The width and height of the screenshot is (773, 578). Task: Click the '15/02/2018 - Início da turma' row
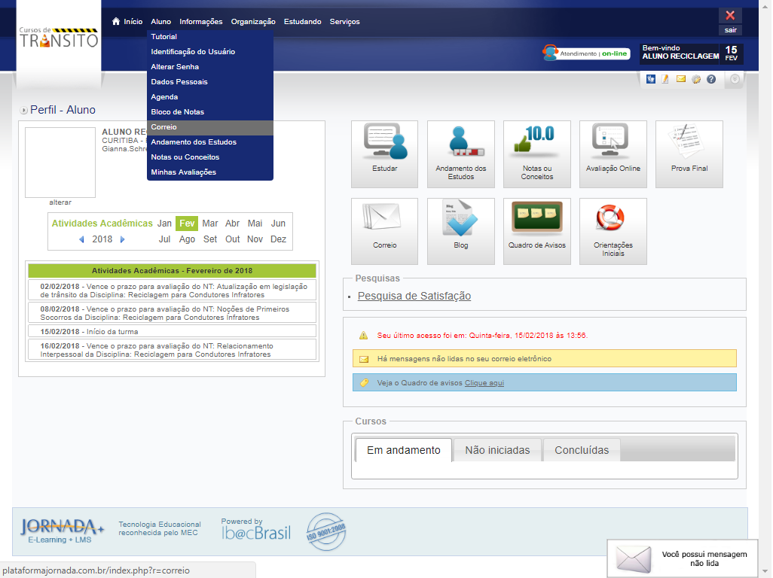click(x=172, y=332)
